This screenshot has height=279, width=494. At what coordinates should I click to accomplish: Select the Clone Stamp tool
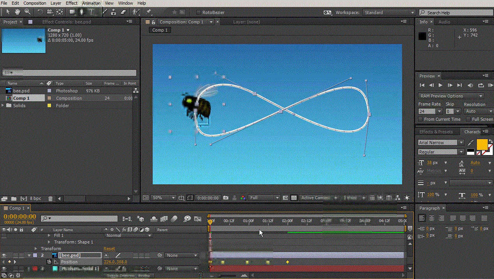click(x=114, y=12)
